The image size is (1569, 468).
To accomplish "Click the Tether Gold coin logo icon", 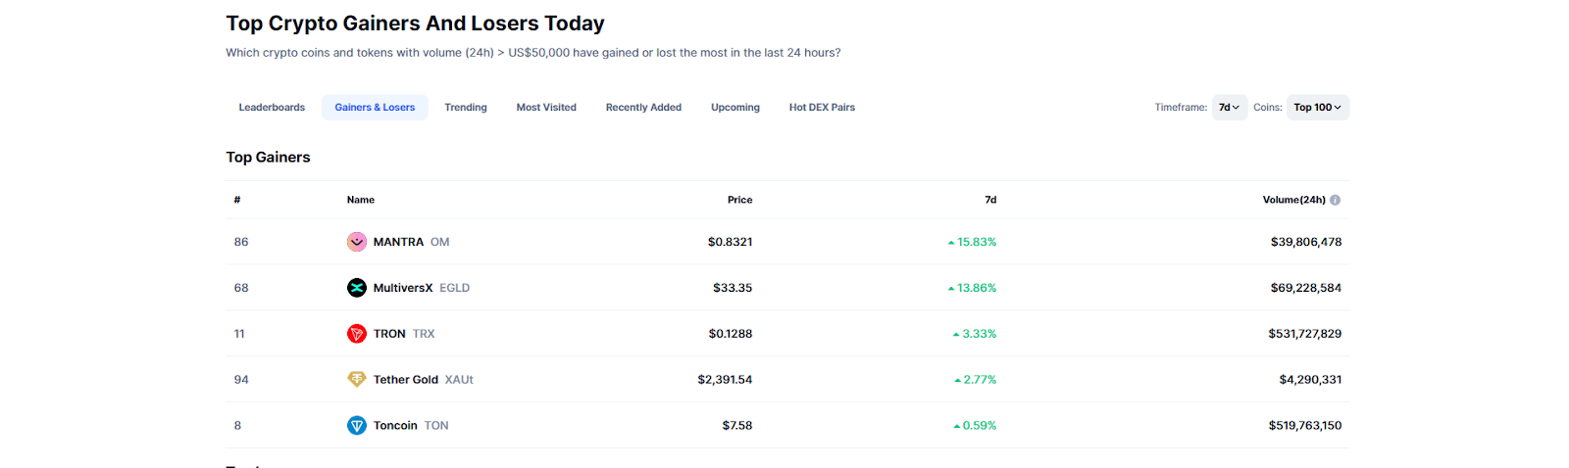I will tap(357, 380).
